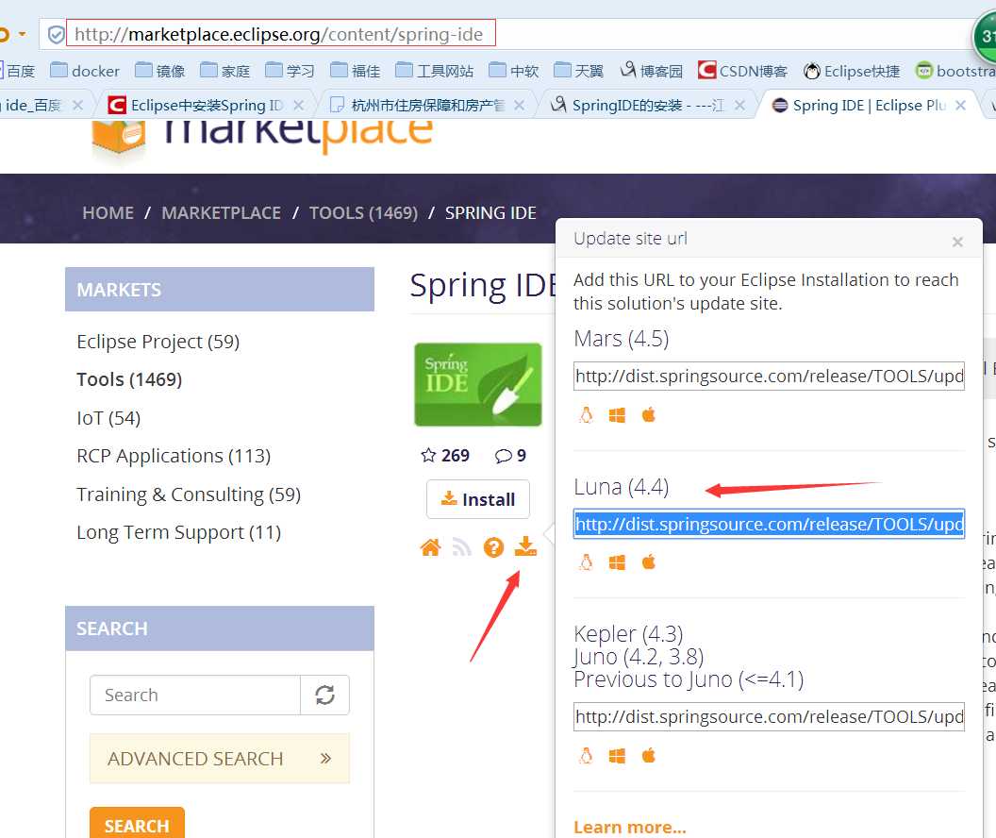Click the Apple icon under Luna (4.4)

pos(649,562)
